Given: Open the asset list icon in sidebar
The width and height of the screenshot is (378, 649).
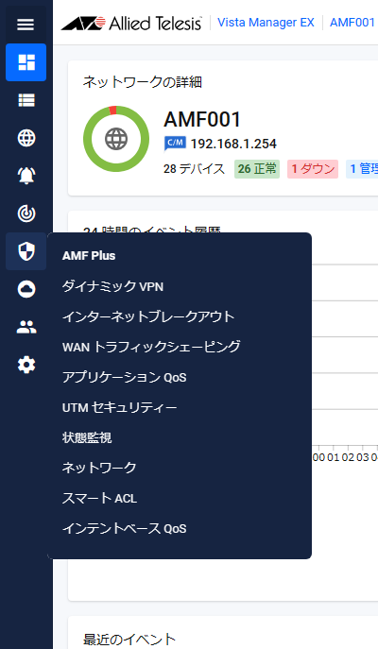Looking at the screenshot, I should [x=26, y=100].
